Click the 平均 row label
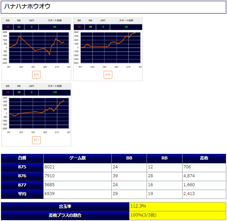Image resolution: width=227 pixels, height=221 pixels. click(22, 194)
